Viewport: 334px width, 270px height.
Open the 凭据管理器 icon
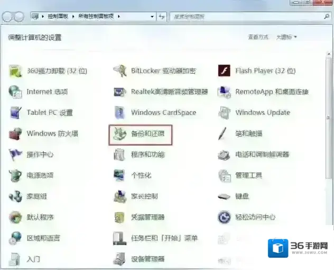119,217
